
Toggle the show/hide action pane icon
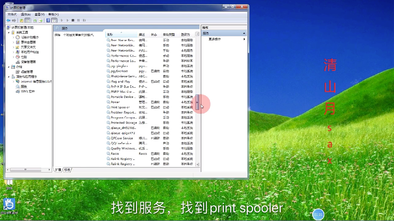(54, 21)
